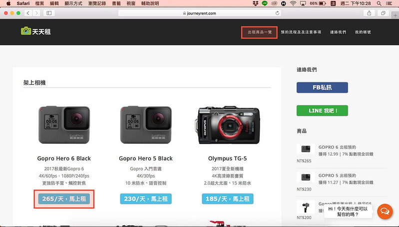
Task: Click the GOPRO 6 sidebar thumbnail
Action: (x=306, y=149)
